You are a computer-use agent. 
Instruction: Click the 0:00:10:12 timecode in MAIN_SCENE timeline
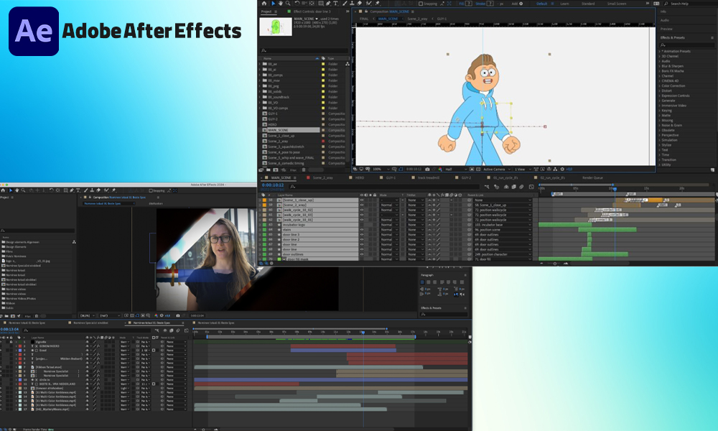(x=272, y=185)
